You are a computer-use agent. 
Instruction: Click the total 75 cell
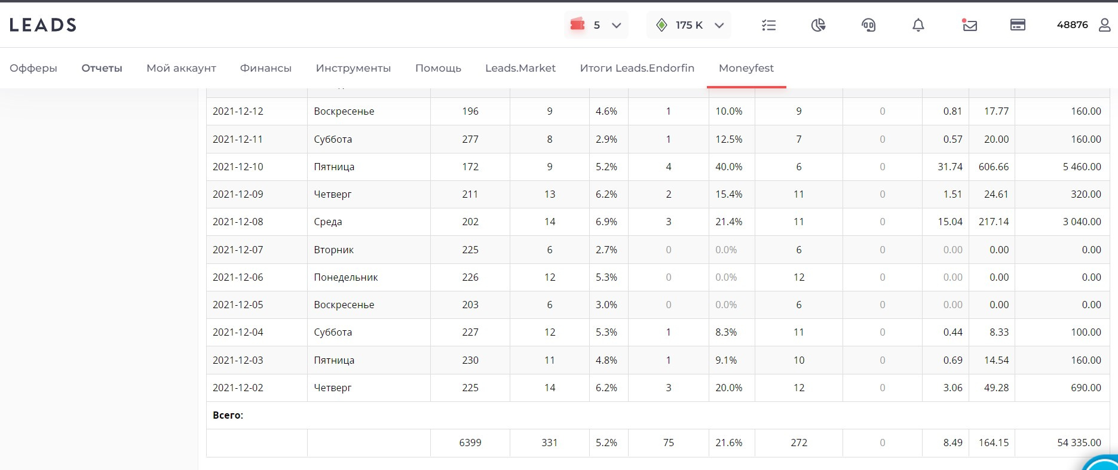pyautogui.click(x=669, y=443)
